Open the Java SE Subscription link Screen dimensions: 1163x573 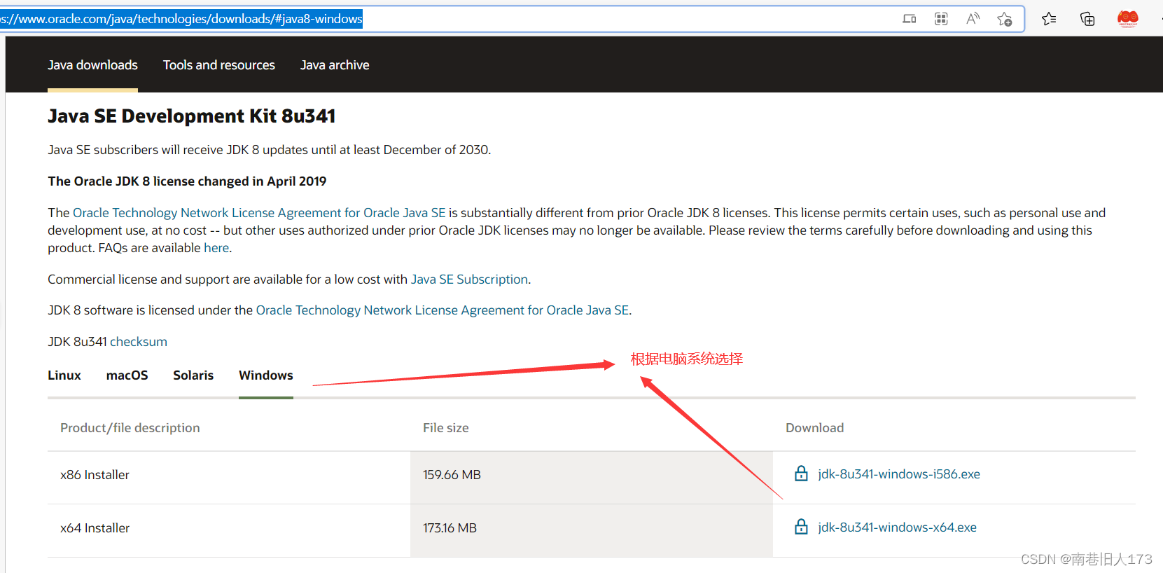coord(469,279)
